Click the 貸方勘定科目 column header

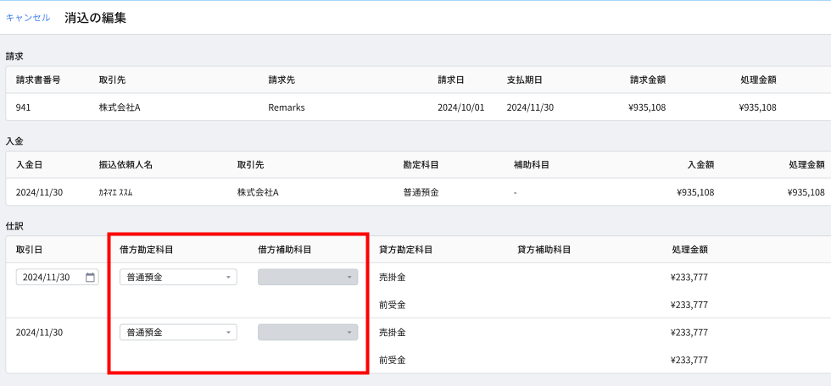406,250
